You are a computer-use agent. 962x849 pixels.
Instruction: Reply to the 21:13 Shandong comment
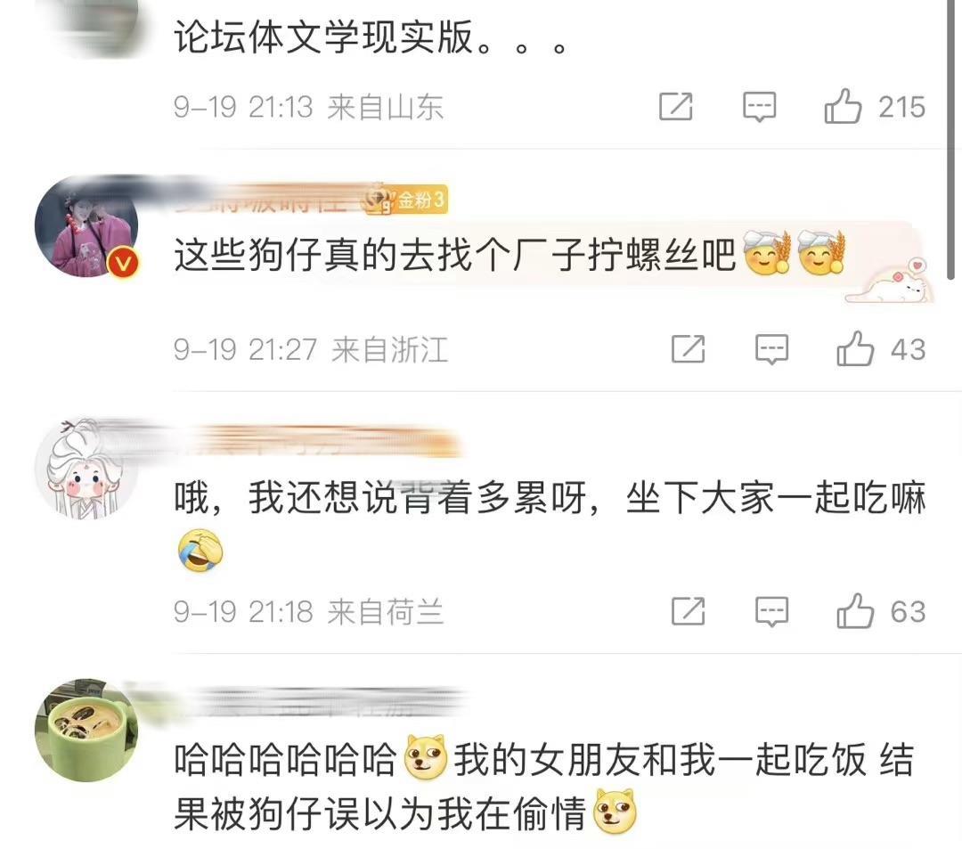click(x=760, y=108)
